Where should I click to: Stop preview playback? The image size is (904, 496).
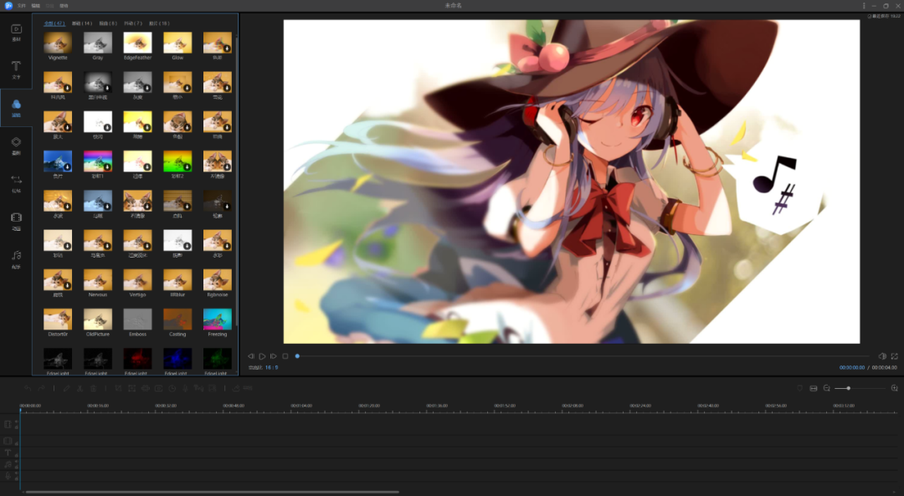285,356
